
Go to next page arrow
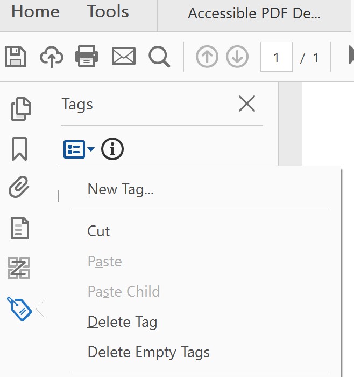pos(237,57)
